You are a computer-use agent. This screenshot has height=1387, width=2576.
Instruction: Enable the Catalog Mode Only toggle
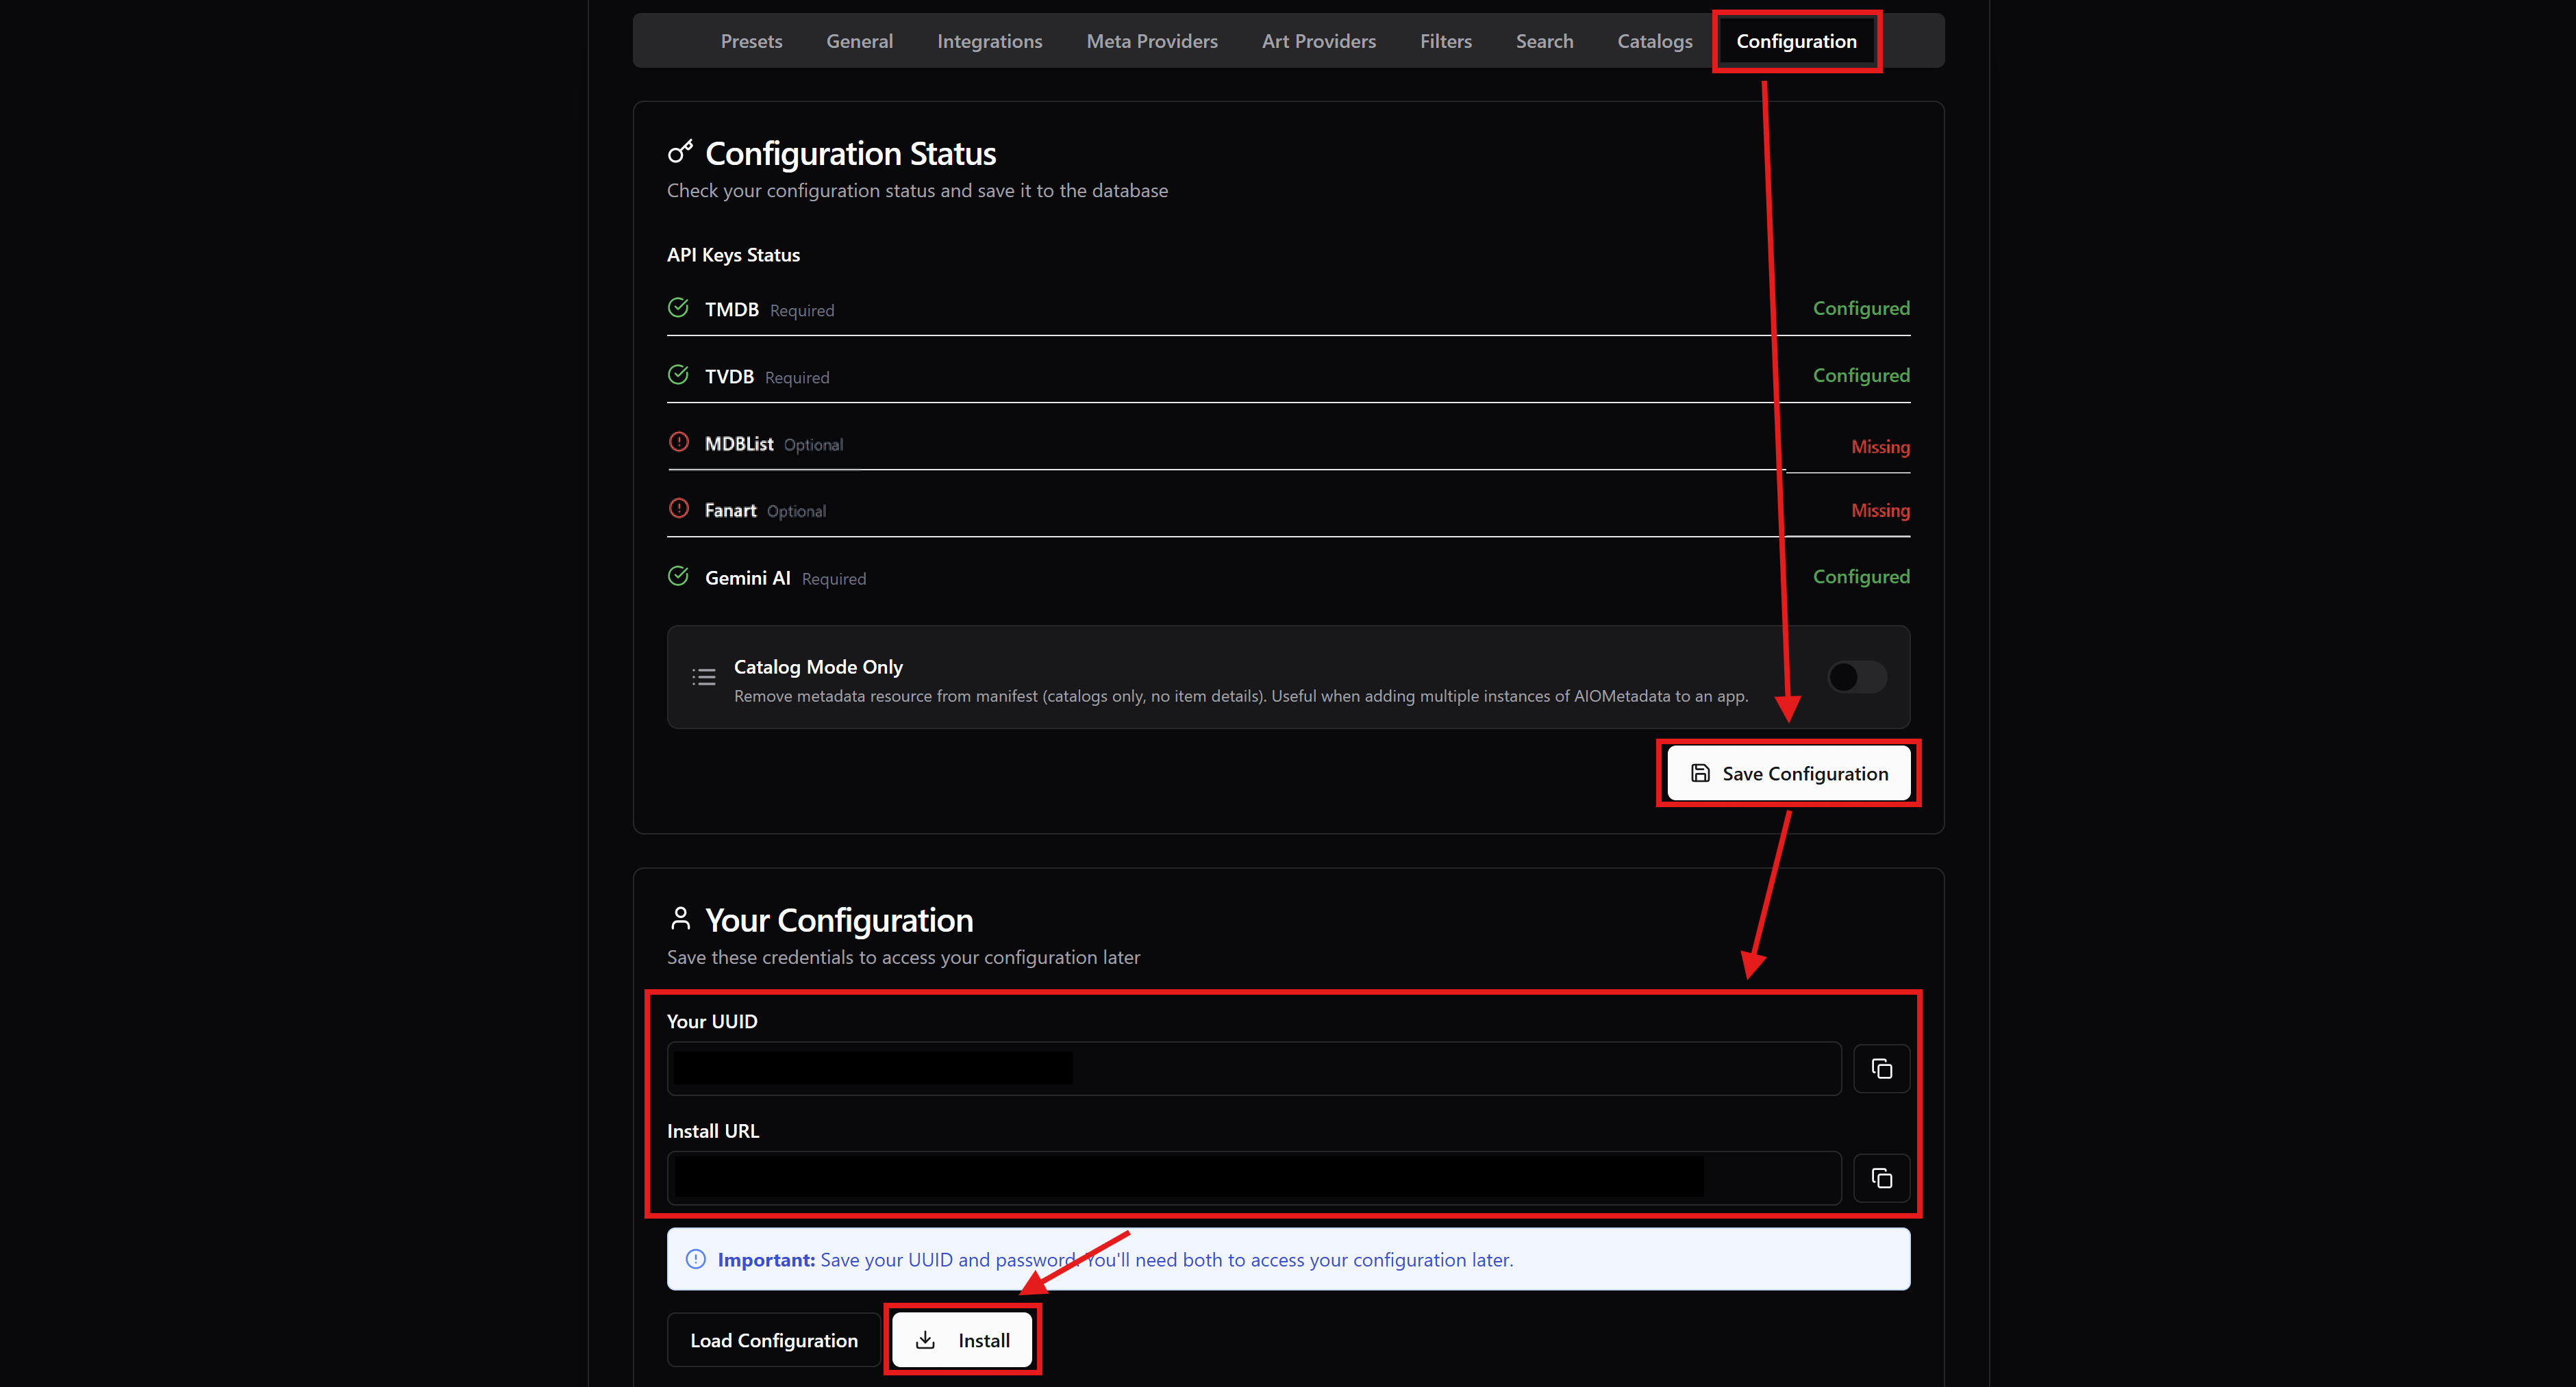(1856, 676)
